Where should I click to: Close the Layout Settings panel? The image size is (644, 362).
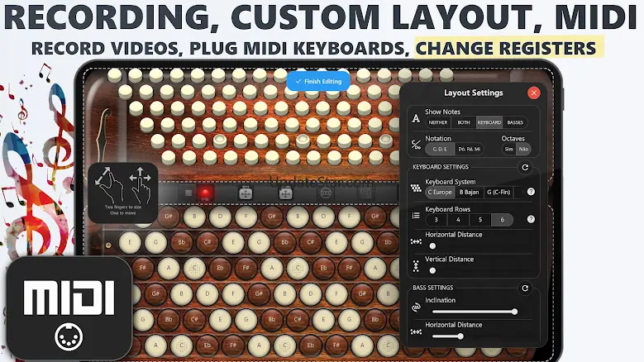[x=533, y=93]
